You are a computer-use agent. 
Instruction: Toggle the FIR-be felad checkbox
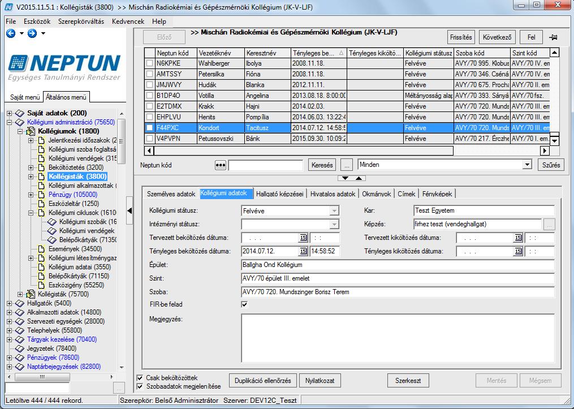point(244,304)
